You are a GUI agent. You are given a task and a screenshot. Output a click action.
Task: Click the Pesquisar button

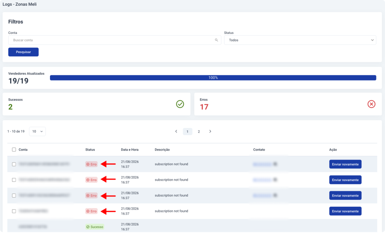point(23,52)
